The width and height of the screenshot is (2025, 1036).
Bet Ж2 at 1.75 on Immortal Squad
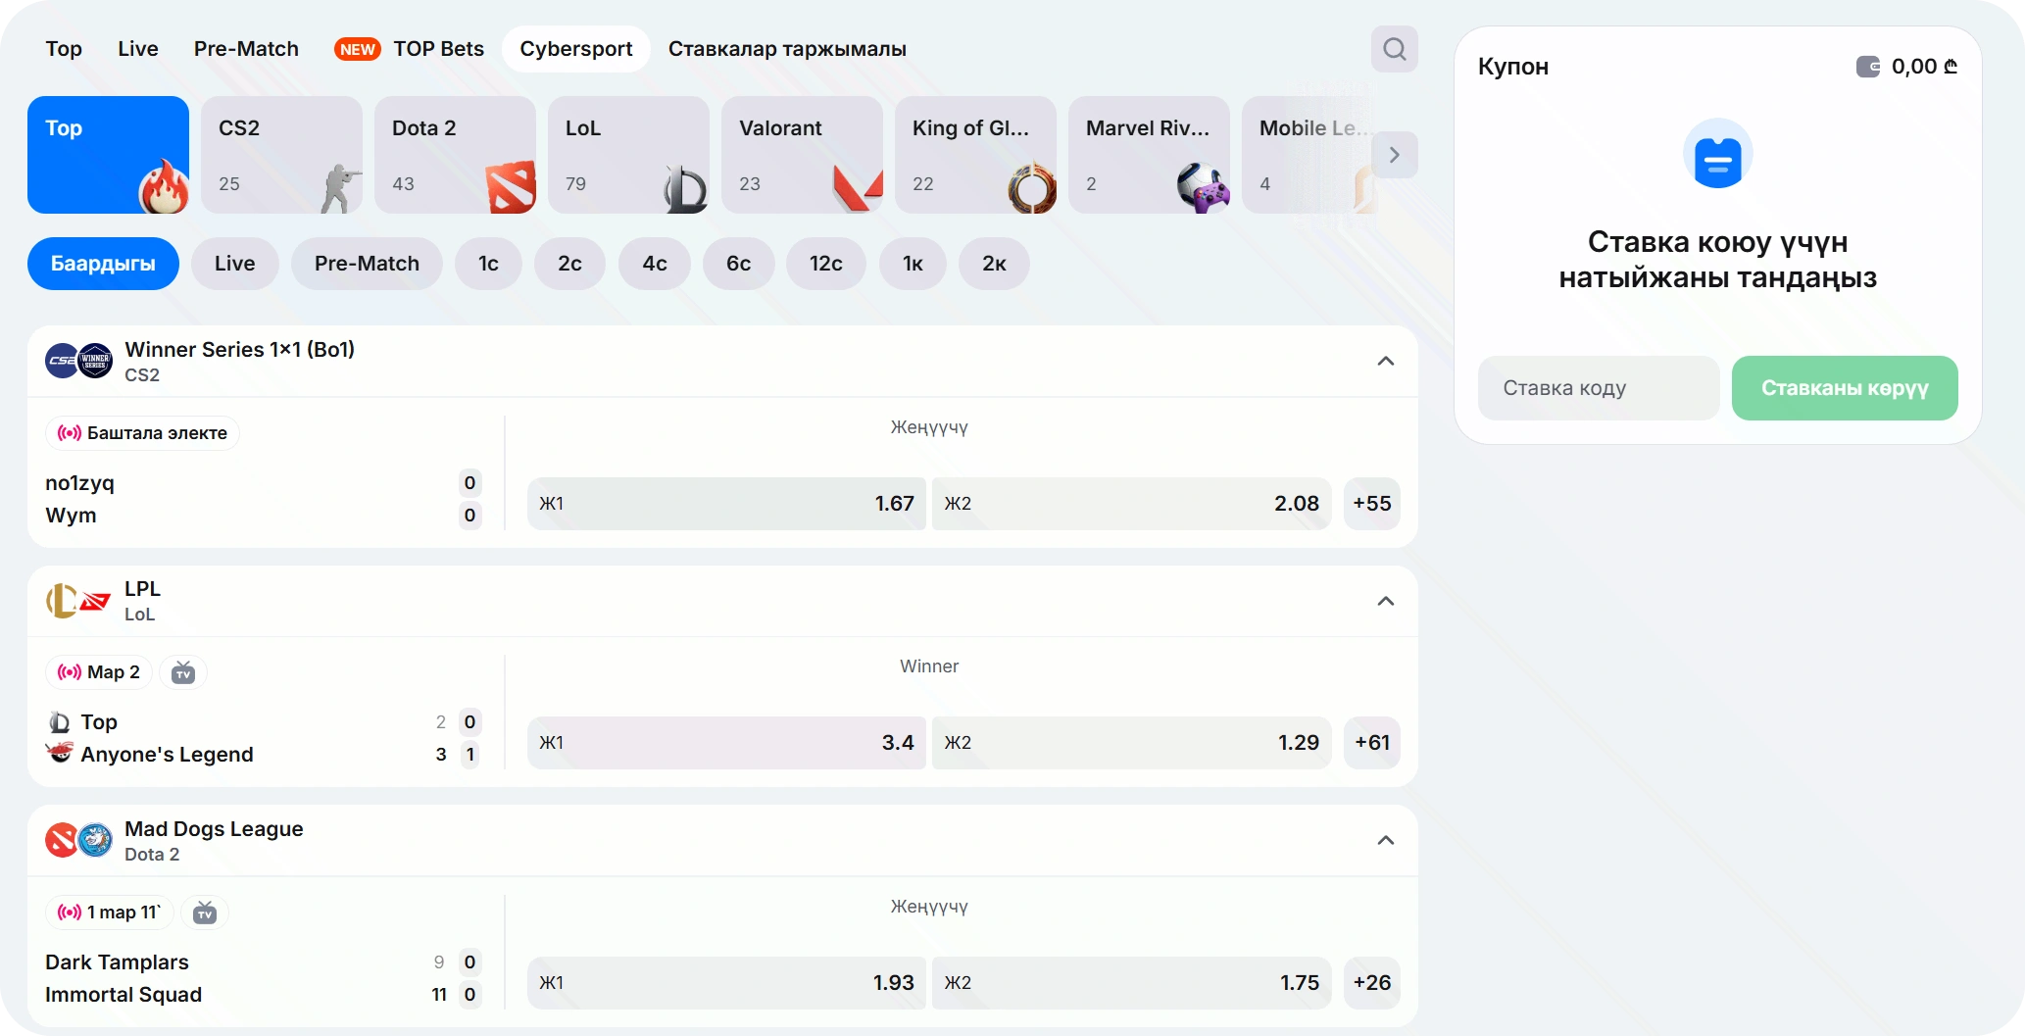(1131, 983)
